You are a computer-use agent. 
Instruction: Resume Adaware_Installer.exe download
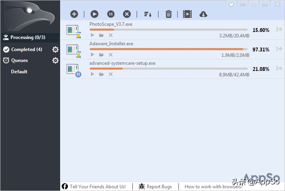coord(93,54)
